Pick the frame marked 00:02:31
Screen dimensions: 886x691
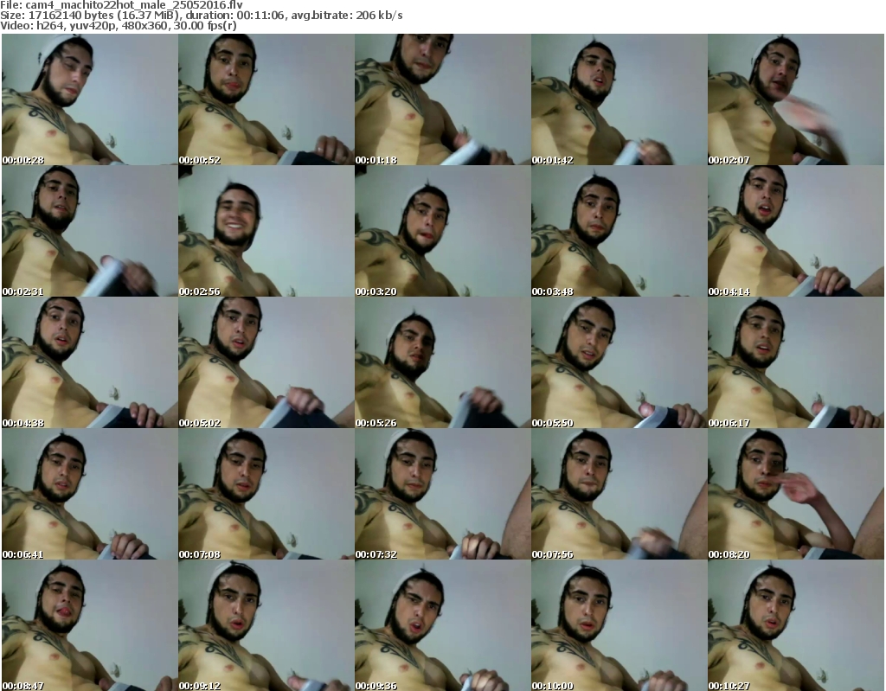pos(90,231)
